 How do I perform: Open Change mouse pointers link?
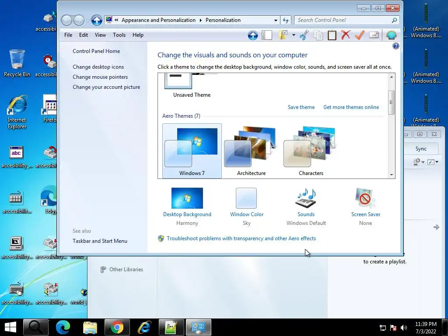pyautogui.click(x=100, y=77)
